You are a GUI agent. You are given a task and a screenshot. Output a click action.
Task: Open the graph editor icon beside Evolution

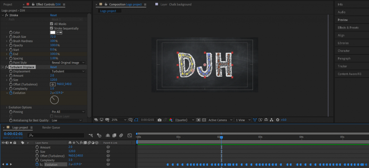point(41,164)
